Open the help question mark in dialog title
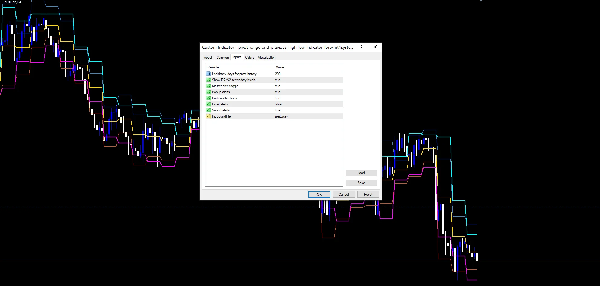Viewport: 600px width, 286px height. (x=362, y=47)
